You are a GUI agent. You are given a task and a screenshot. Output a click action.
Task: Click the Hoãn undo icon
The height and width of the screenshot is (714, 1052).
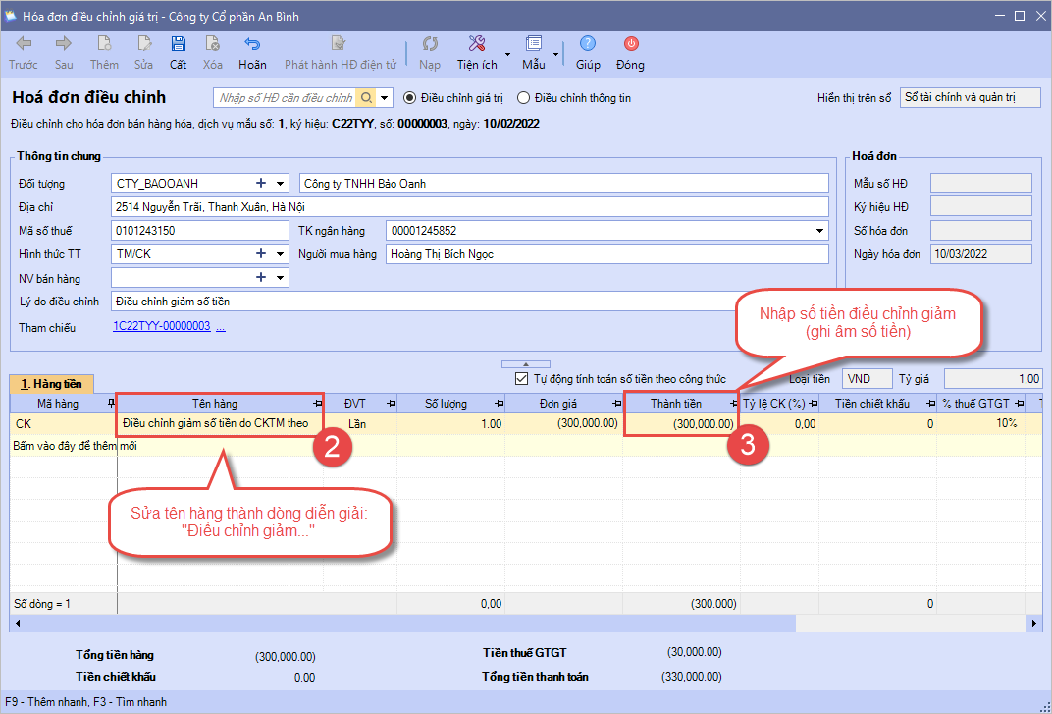point(252,44)
